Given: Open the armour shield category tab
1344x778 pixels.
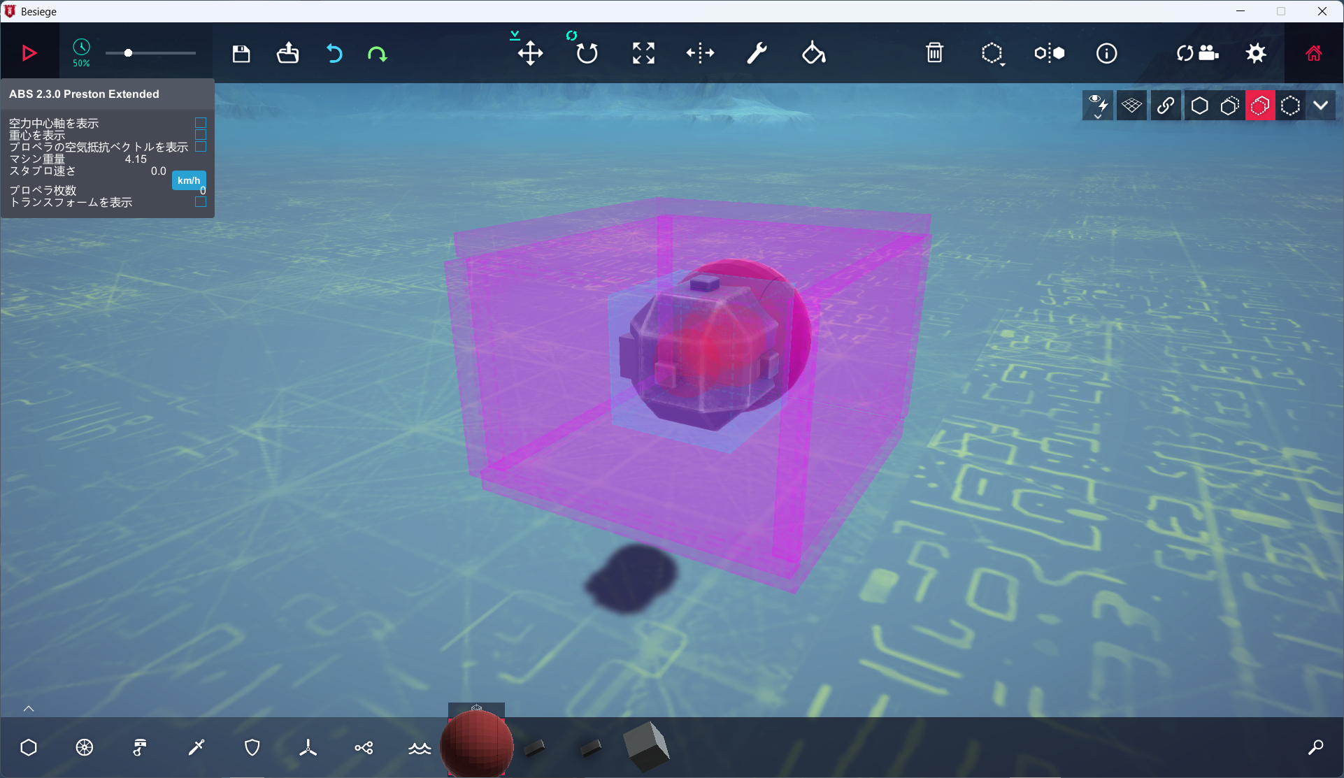Looking at the screenshot, I should (x=252, y=748).
